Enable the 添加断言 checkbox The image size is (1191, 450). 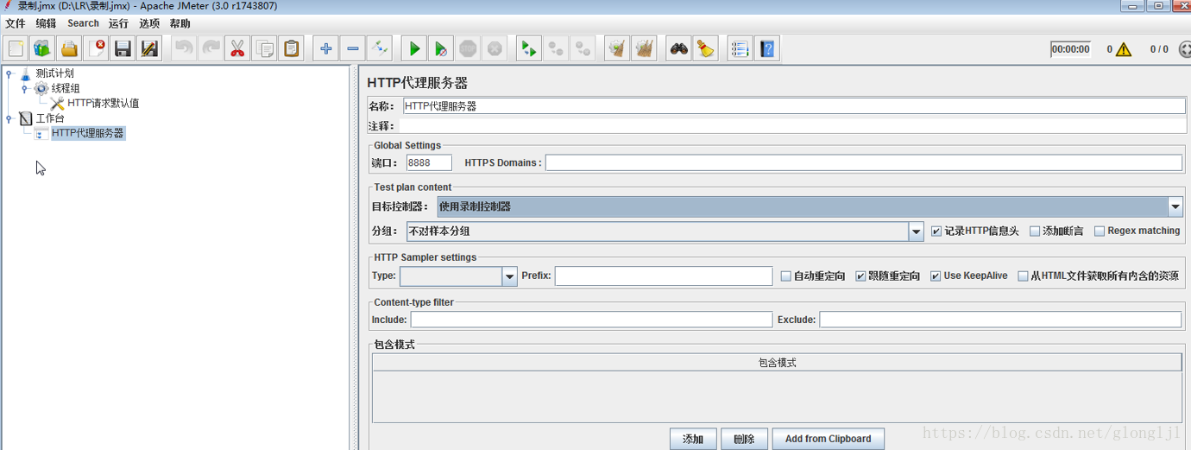(1035, 231)
